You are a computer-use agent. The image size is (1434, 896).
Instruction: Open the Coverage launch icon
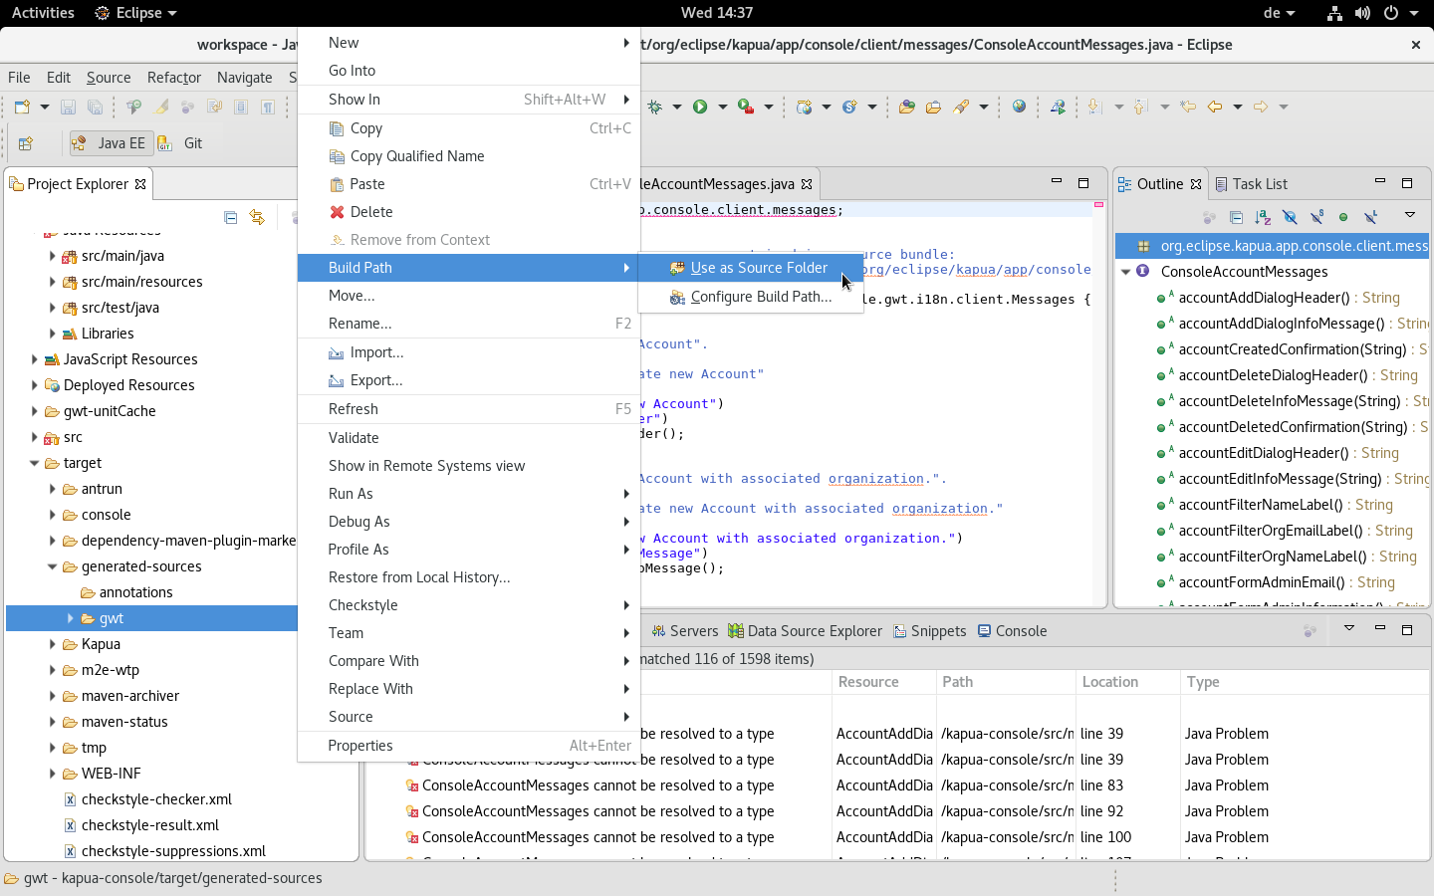coord(745,107)
